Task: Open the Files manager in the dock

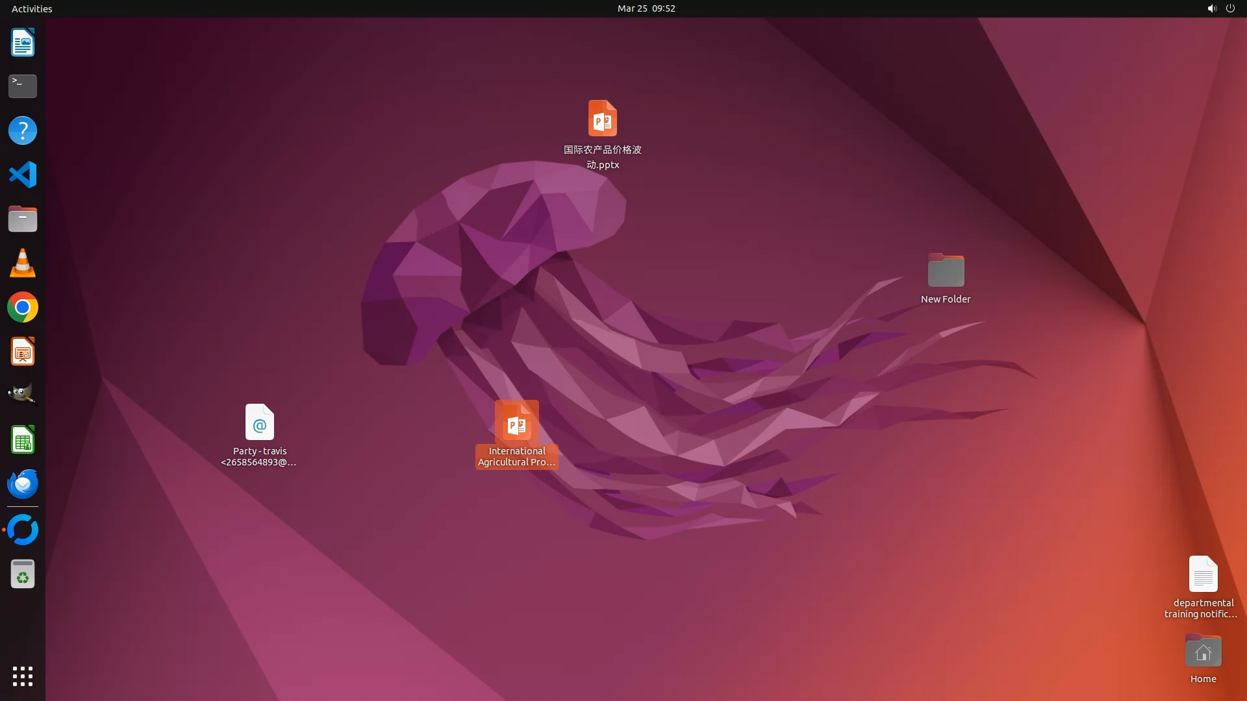Action: 23,219
